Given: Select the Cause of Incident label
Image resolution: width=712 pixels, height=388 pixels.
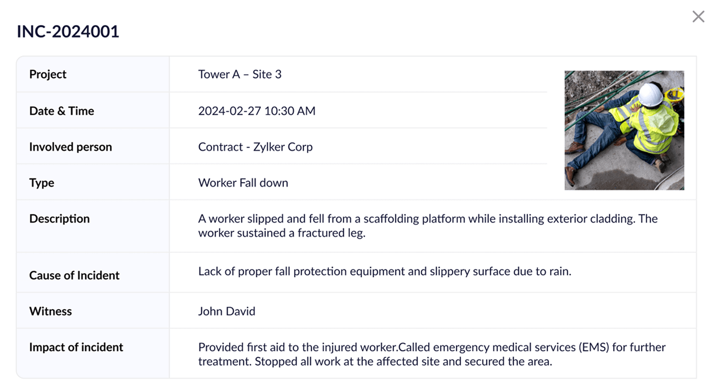Looking at the screenshot, I should tap(74, 275).
